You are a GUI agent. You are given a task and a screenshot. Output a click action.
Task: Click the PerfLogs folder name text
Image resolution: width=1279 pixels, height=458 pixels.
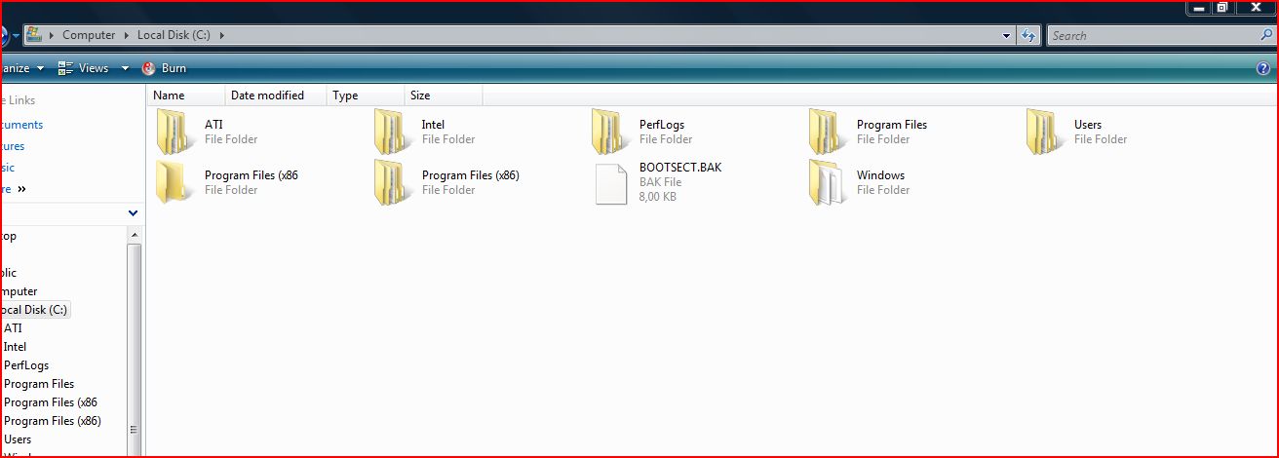pos(662,125)
